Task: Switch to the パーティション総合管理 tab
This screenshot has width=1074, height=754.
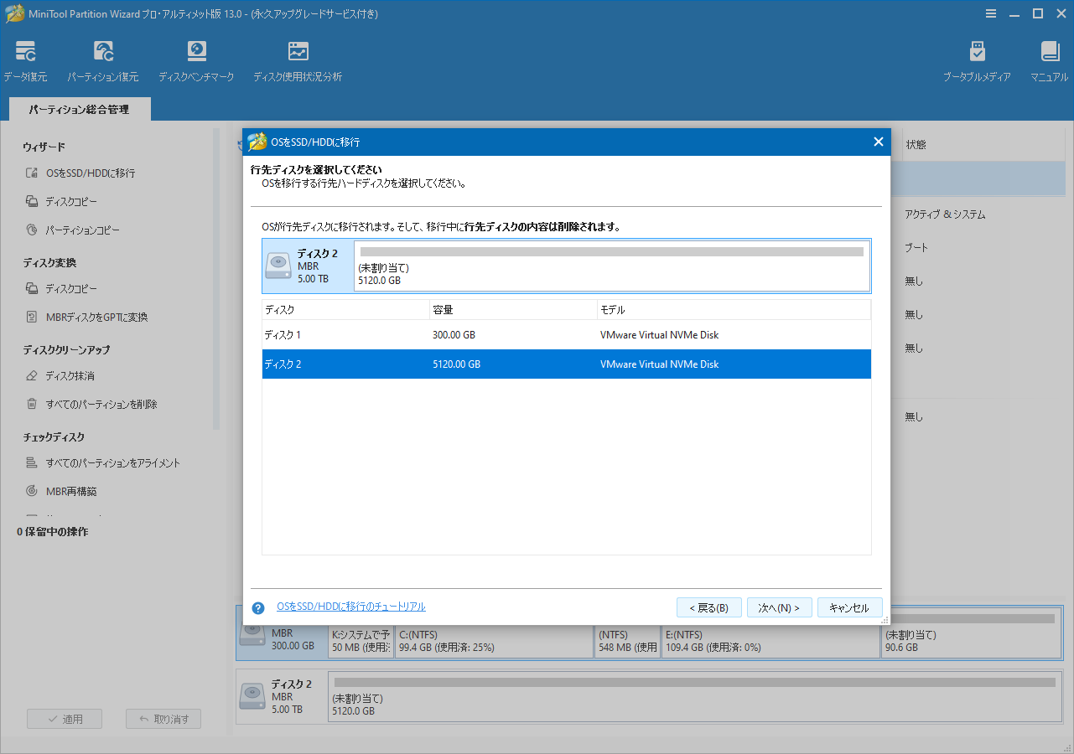Action: point(79,108)
